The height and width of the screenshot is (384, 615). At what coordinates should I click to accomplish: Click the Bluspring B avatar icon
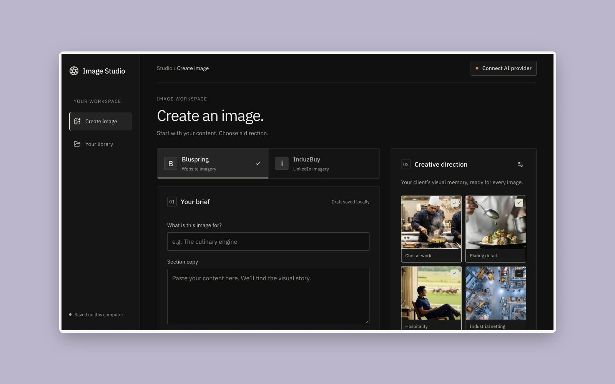(171, 164)
